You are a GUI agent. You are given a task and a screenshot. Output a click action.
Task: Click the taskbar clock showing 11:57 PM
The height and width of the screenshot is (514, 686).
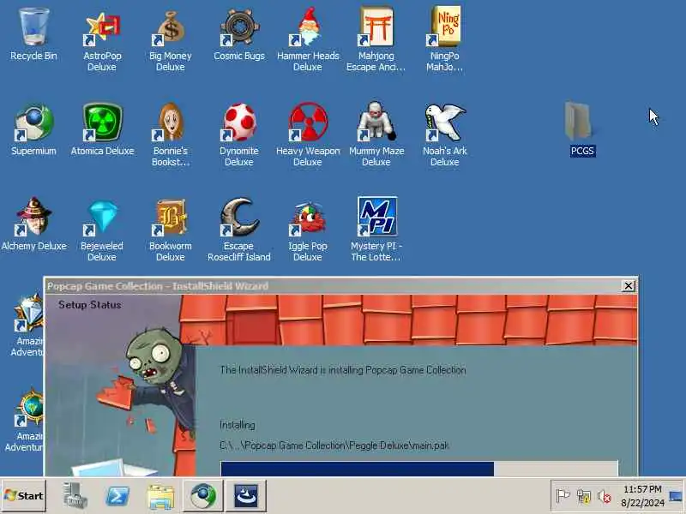click(x=642, y=496)
